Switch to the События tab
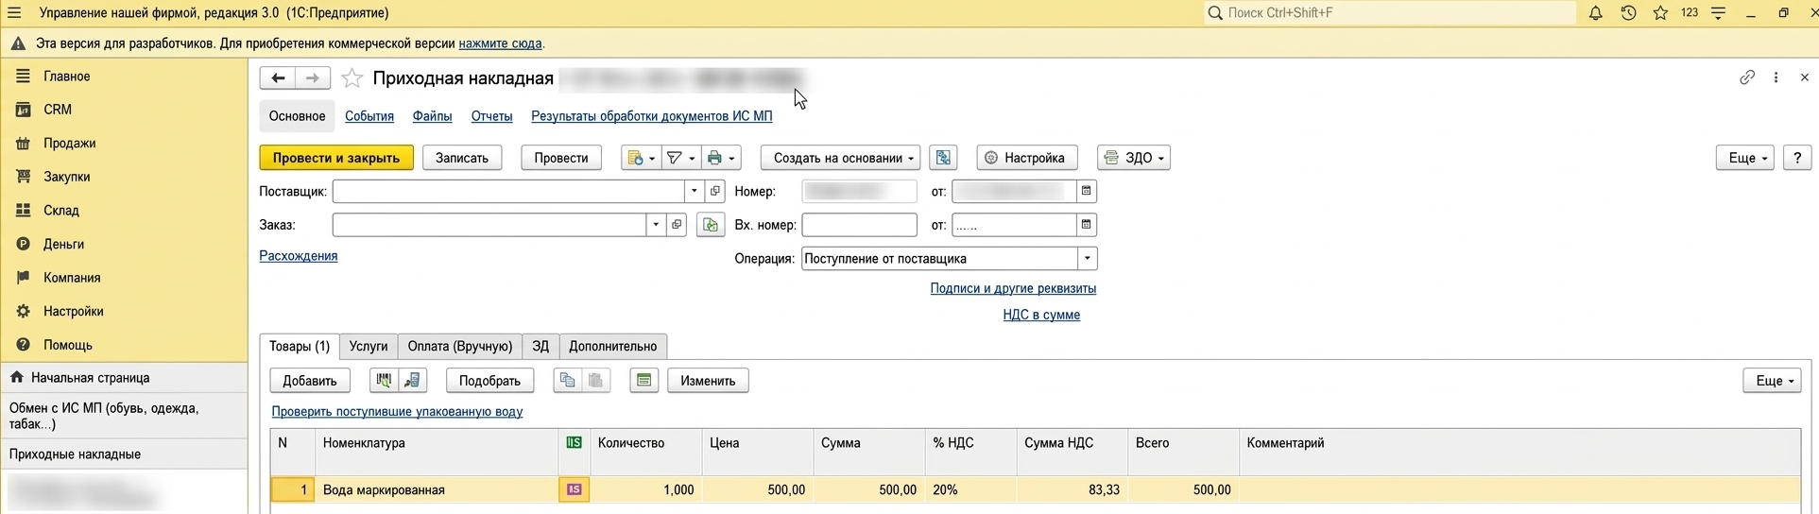This screenshot has width=1819, height=514. click(x=369, y=116)
